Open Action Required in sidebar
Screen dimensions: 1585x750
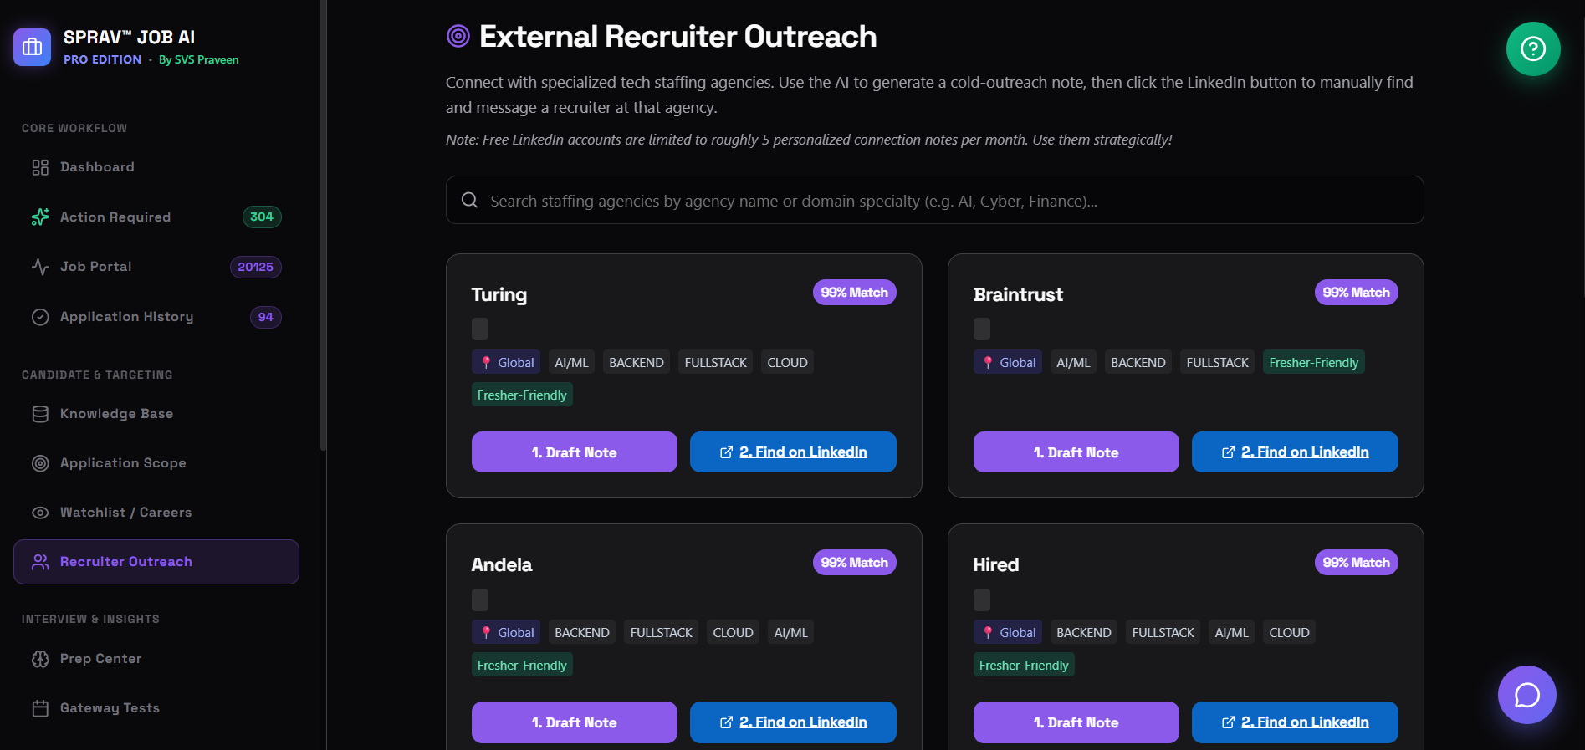156,217
